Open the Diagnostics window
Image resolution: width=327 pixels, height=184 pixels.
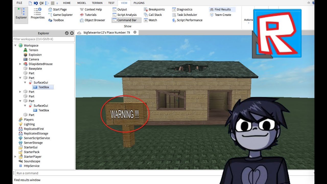point(182,9)
